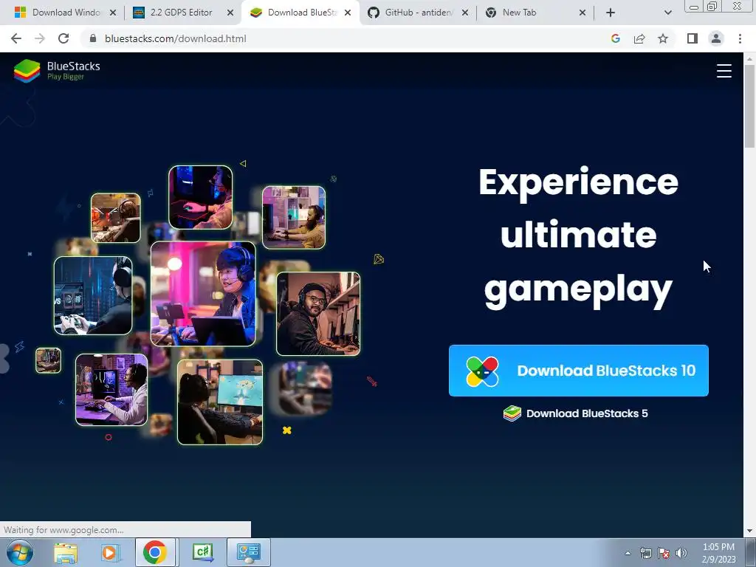The image size is (756, 567).
Task: Click the taskbar clock showing 1:05 PM
Action: 718,552
